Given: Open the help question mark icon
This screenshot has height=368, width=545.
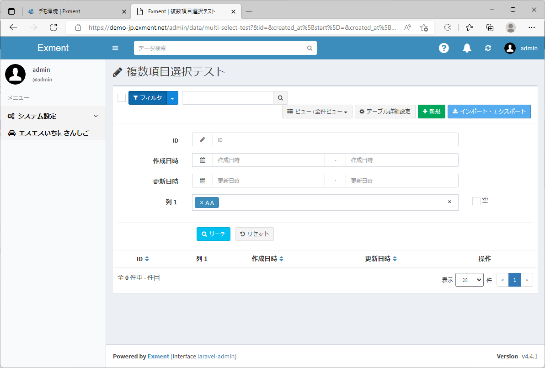Looking at the screenshot, I should [443, 48].
